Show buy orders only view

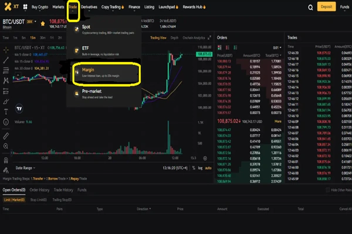235,47
